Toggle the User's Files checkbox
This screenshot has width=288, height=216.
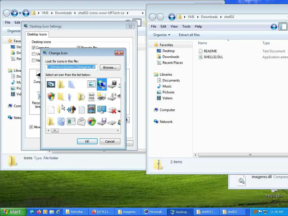[x=34, y=54]
